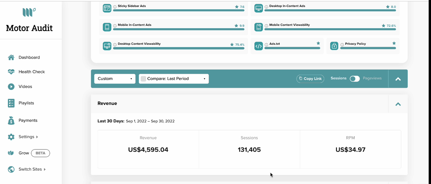Click the RPM value US$34.97

[350, 150]
